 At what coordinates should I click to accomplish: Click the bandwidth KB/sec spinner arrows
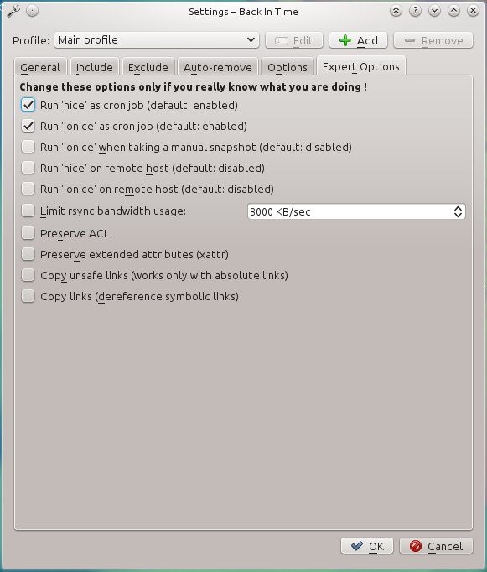pos(459,211)
